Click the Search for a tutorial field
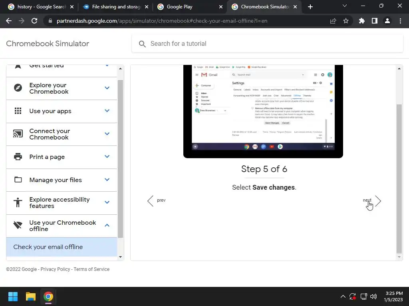 click(267, 44)
